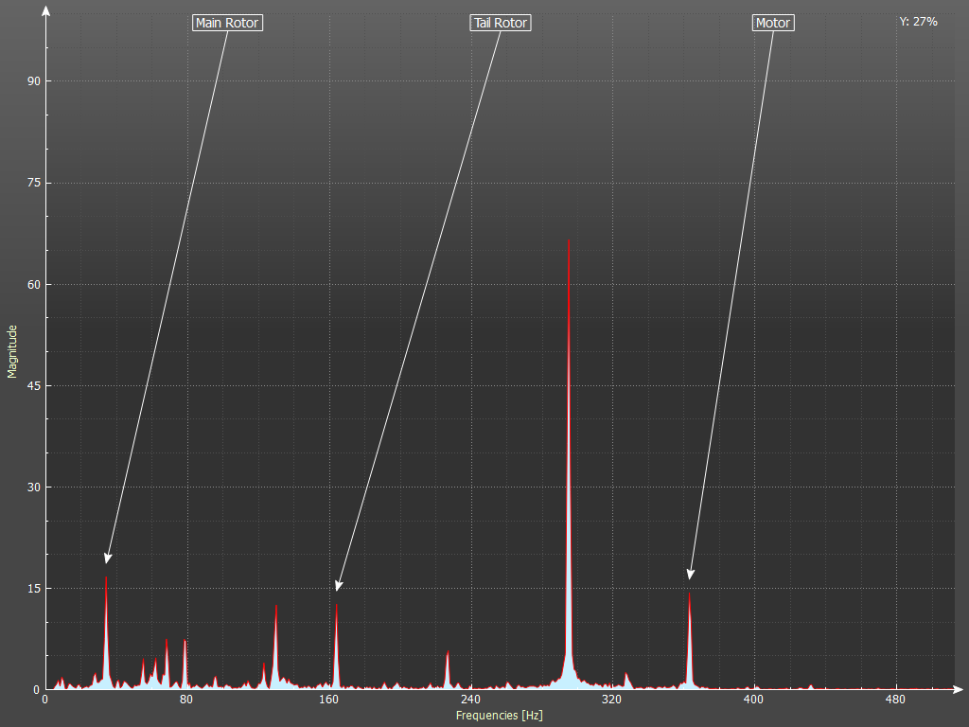
Task: Click the 320 Hz frequency tick label
Action: pyautogui.click(x=611, y=700)
